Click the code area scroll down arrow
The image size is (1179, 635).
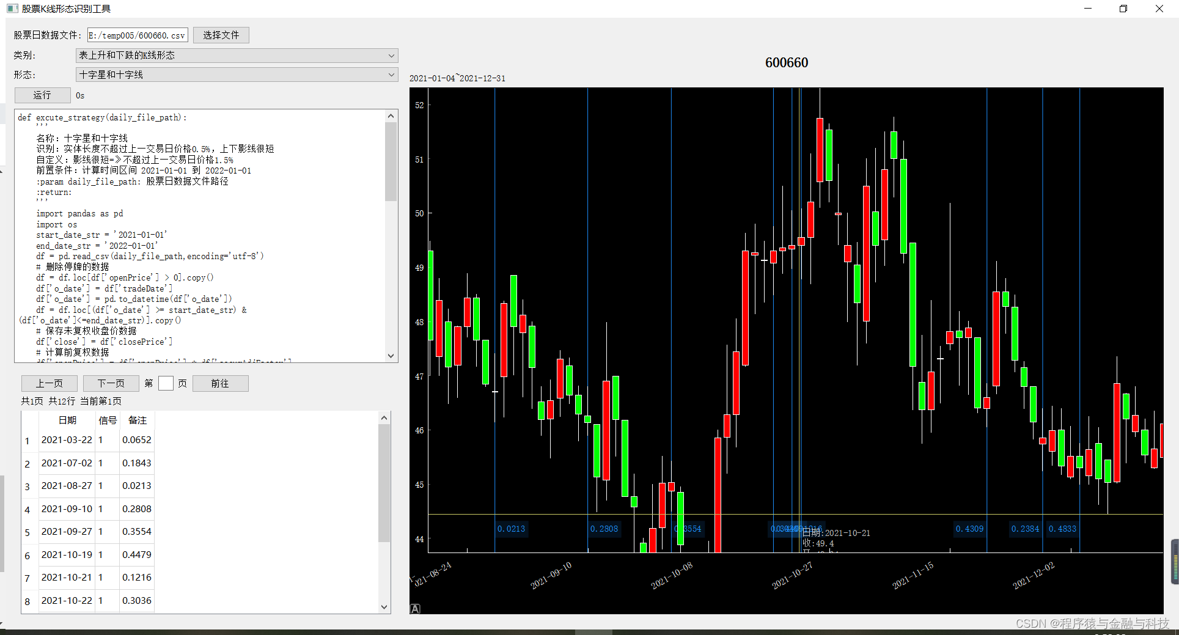391,356
